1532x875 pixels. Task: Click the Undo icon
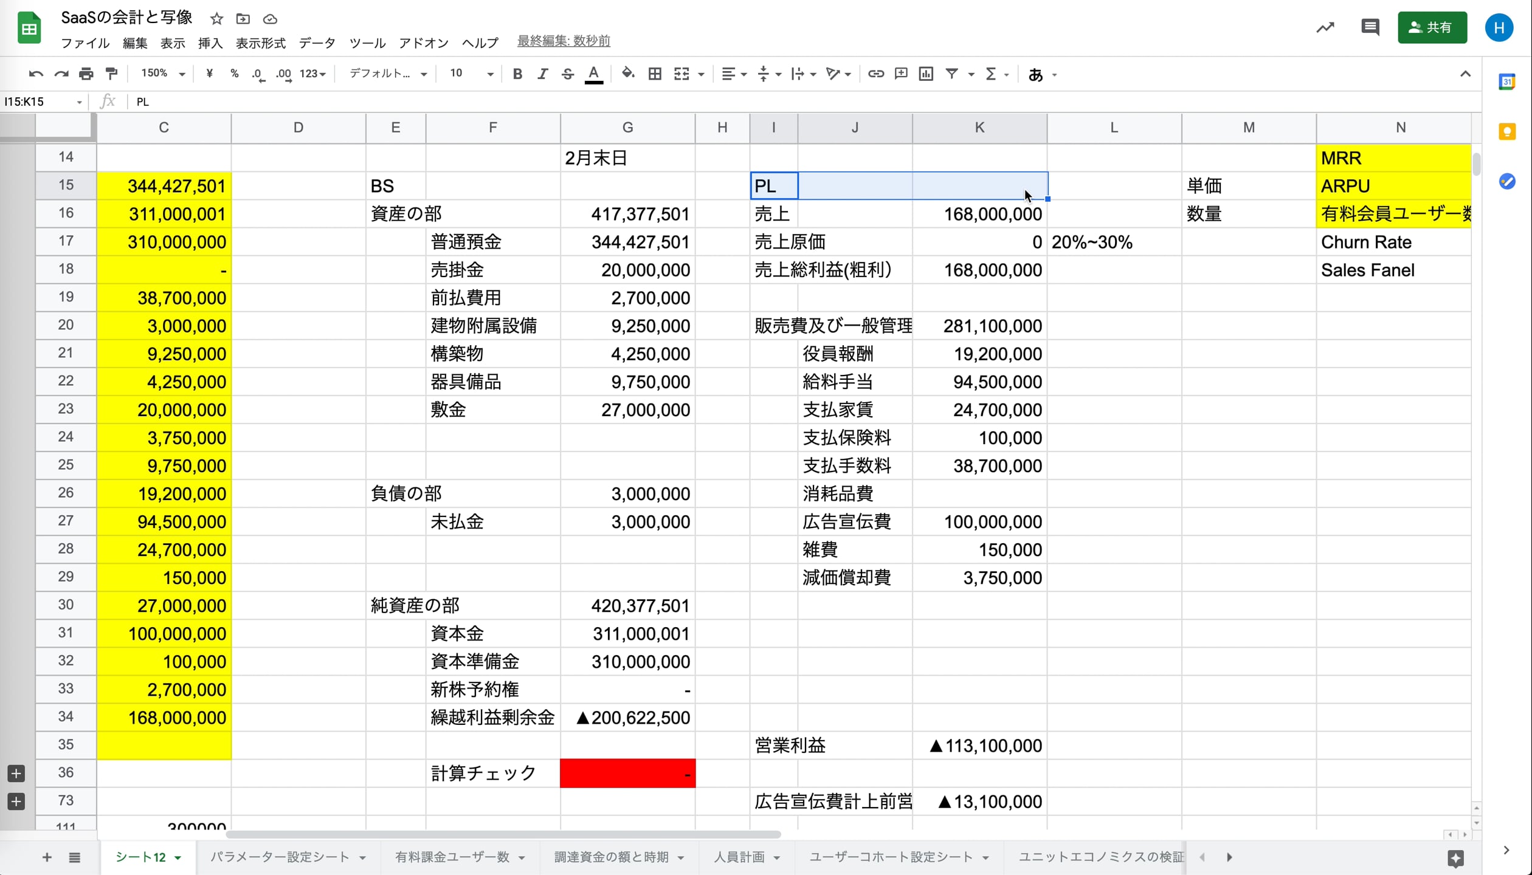point(36,74)
